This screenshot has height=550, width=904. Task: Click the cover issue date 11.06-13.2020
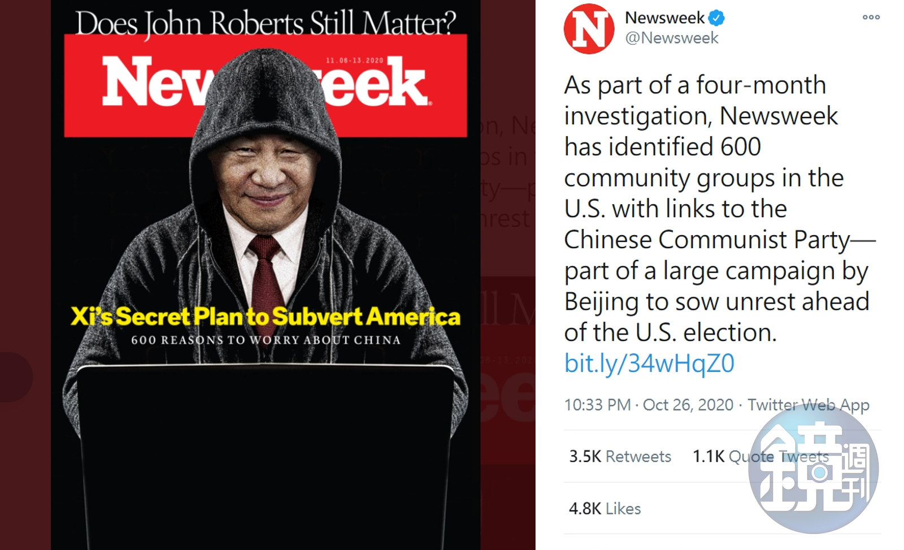(354, 60)
